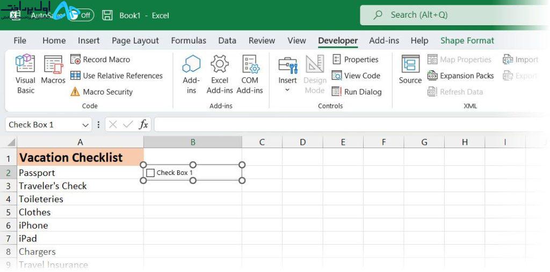The height and width of the screenshot is (272, 550).
Task: Open Macro Security settings
Action: point(102,92)
